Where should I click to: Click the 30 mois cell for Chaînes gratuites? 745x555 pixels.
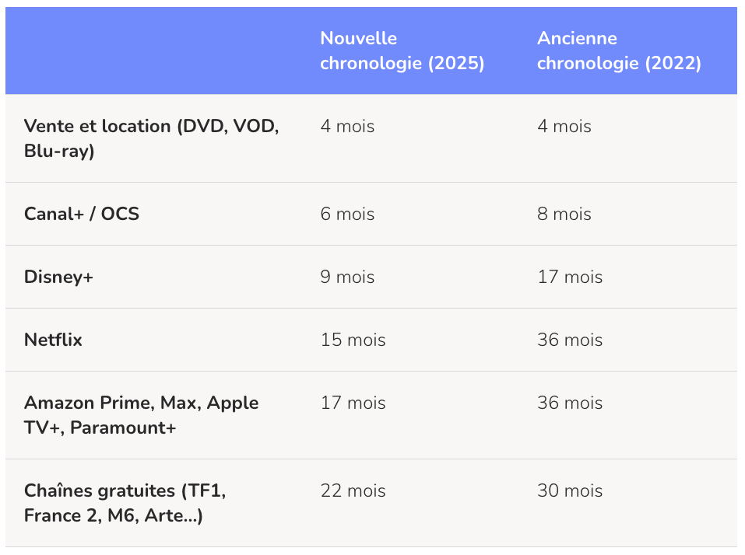tap(570, 491)
